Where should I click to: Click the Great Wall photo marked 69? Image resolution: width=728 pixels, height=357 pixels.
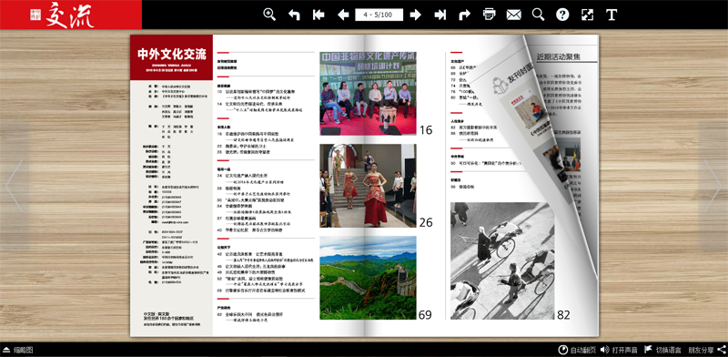tap(368, 278)
